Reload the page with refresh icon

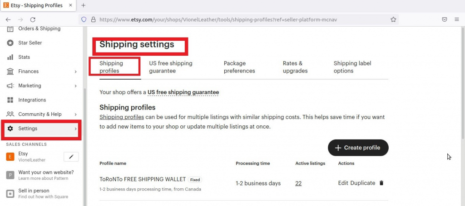[33, 19]
